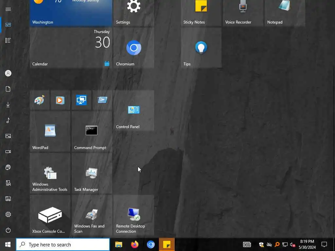Switch to the All apps list icon
The height and width of the screenshot is (251, 335).
pos(8,40)
